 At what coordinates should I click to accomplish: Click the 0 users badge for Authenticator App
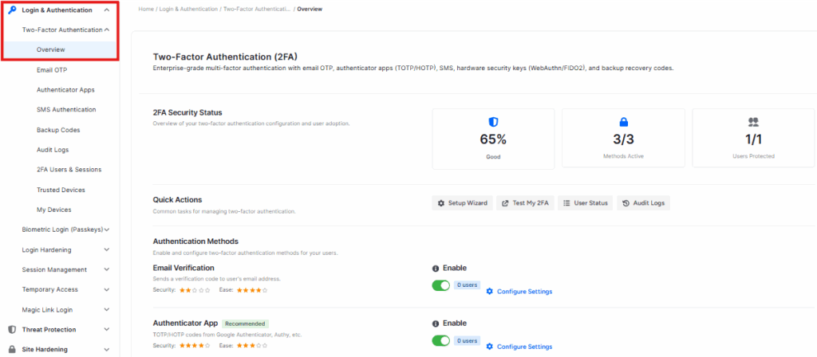point(467,341)
